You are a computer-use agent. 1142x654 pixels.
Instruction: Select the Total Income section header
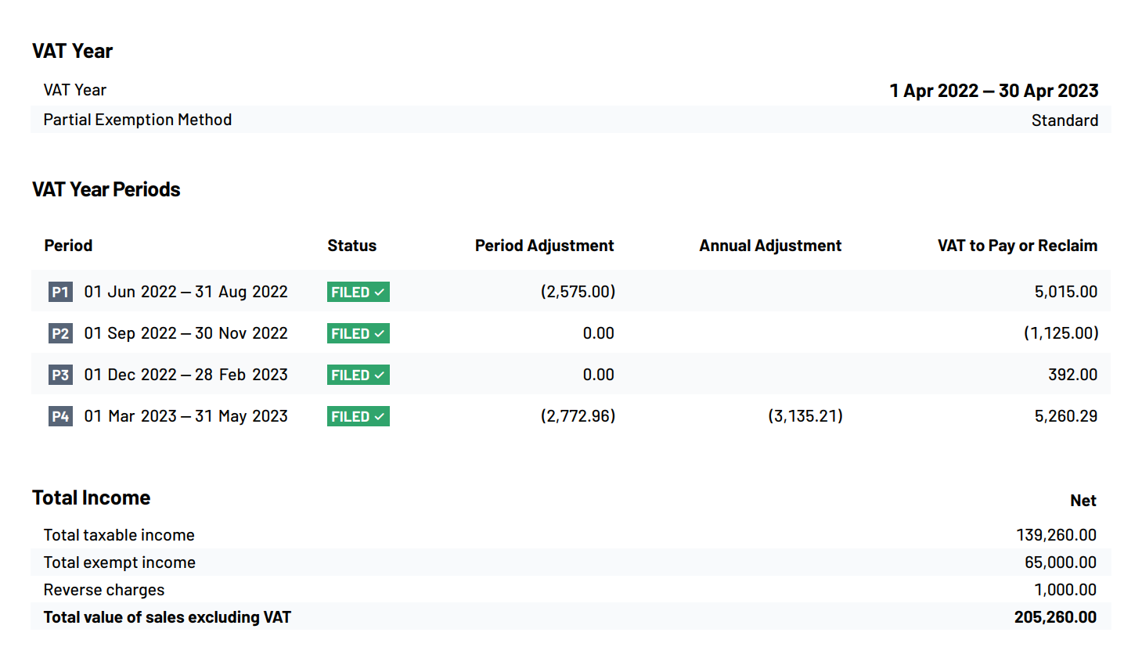91,497
